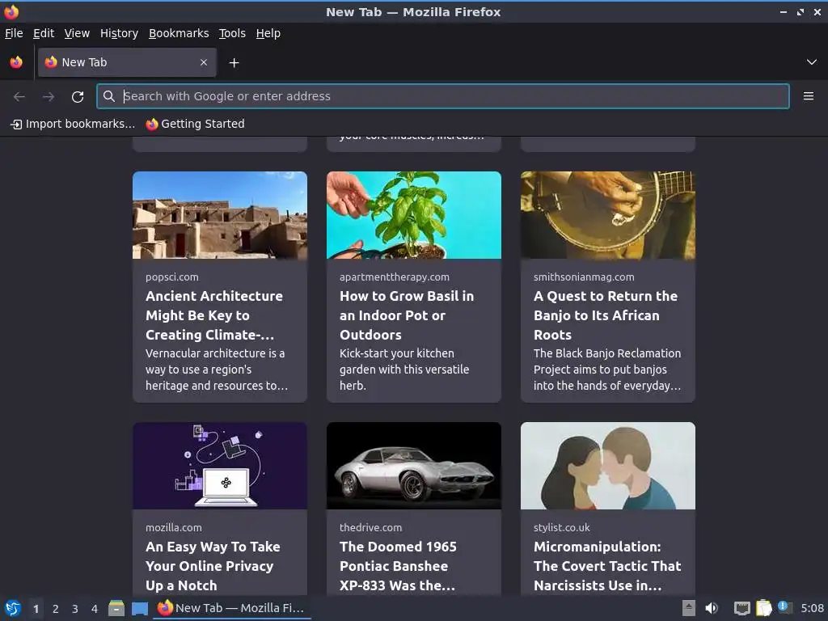
Task: Switch to workspace 3
Action: coord(75,609)
